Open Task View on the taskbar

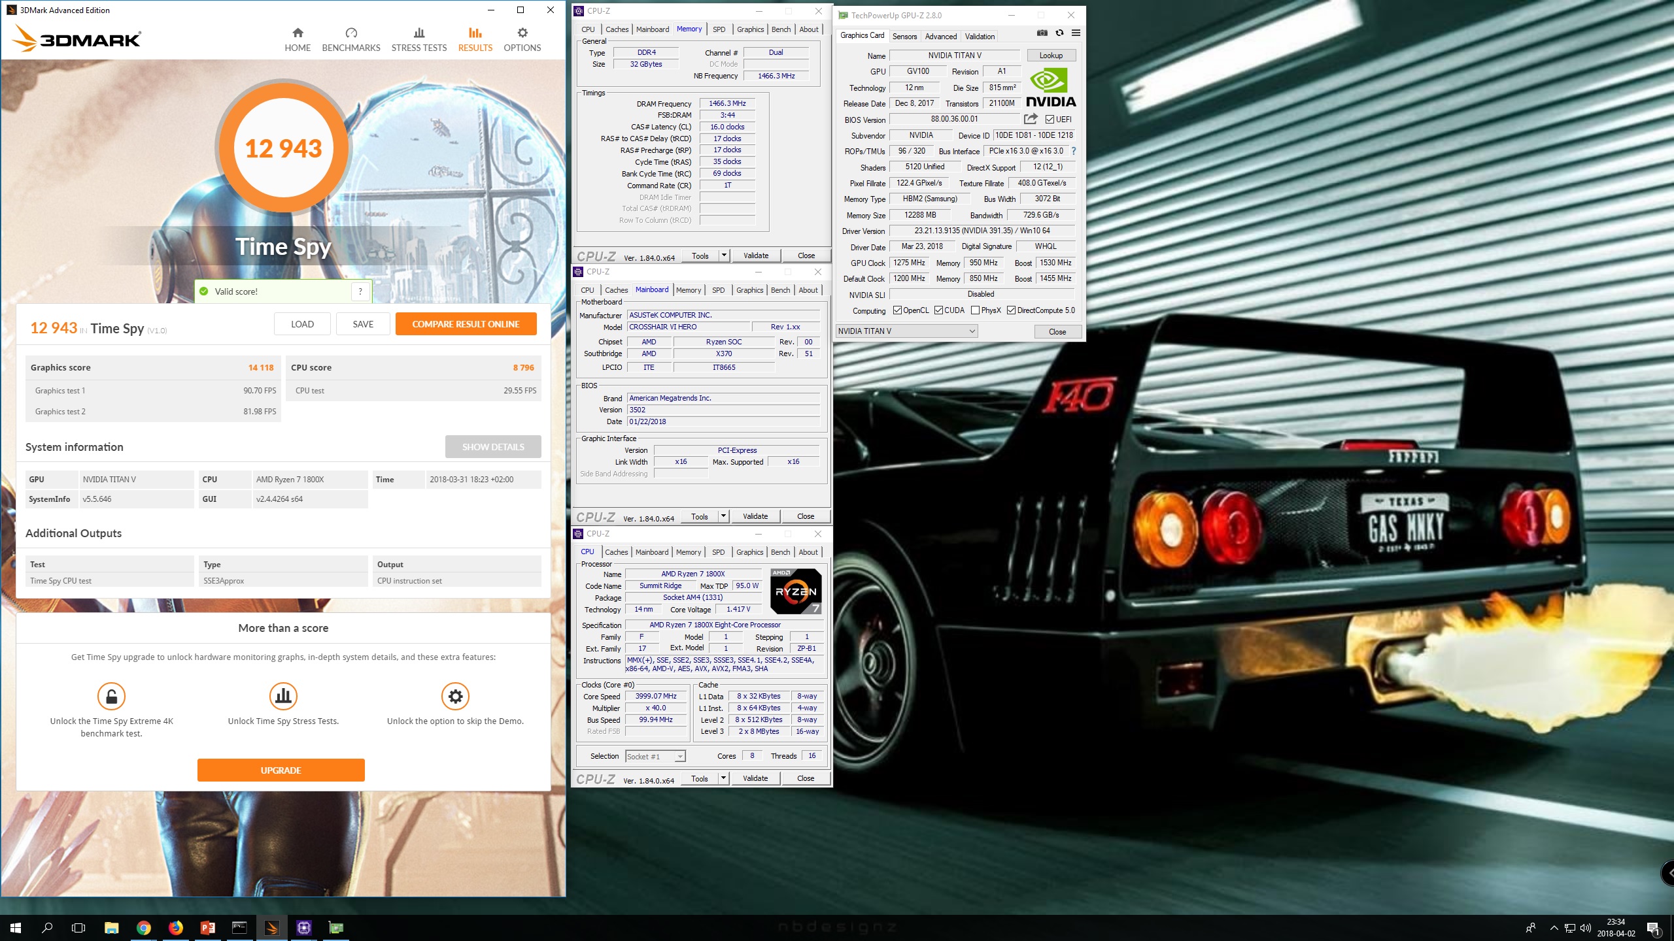[x=78, y=928]
